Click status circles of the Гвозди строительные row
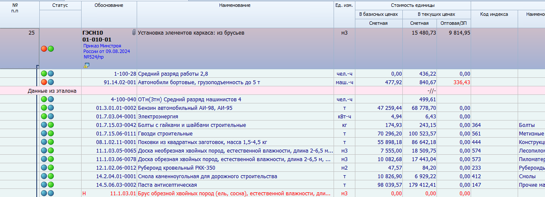Image resolution: width=545 pixels, height=197 pixels. click(47, 133)
